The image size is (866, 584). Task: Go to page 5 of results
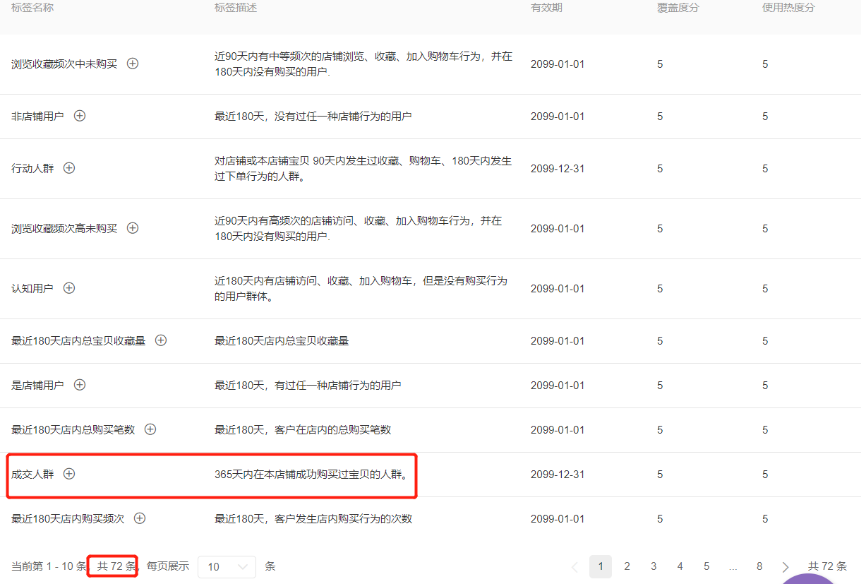706,566
